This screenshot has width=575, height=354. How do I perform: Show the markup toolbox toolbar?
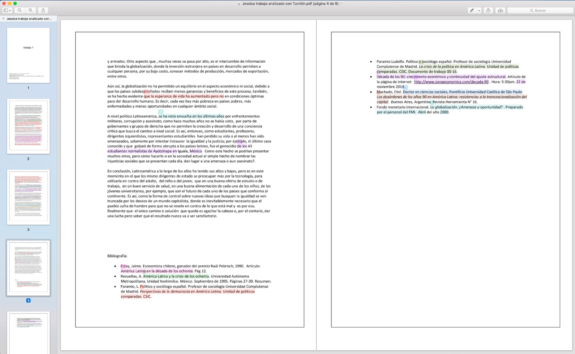point(500,10)
